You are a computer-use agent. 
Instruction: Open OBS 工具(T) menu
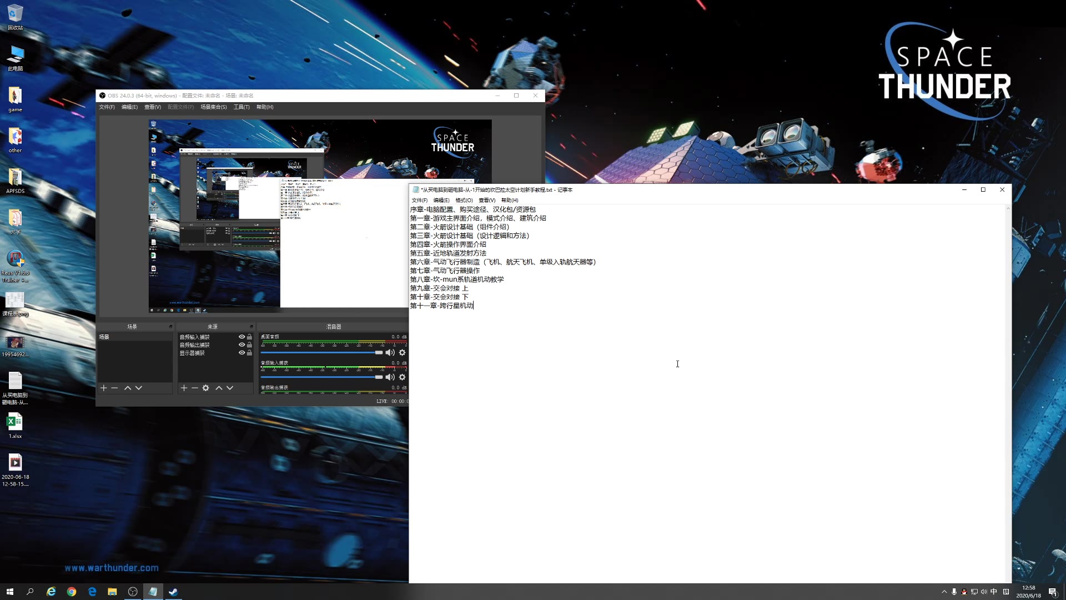click(x=241, y=107)
